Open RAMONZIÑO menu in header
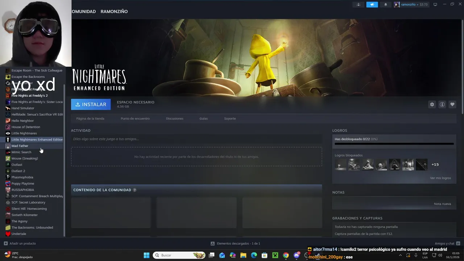 pos(114,12)
